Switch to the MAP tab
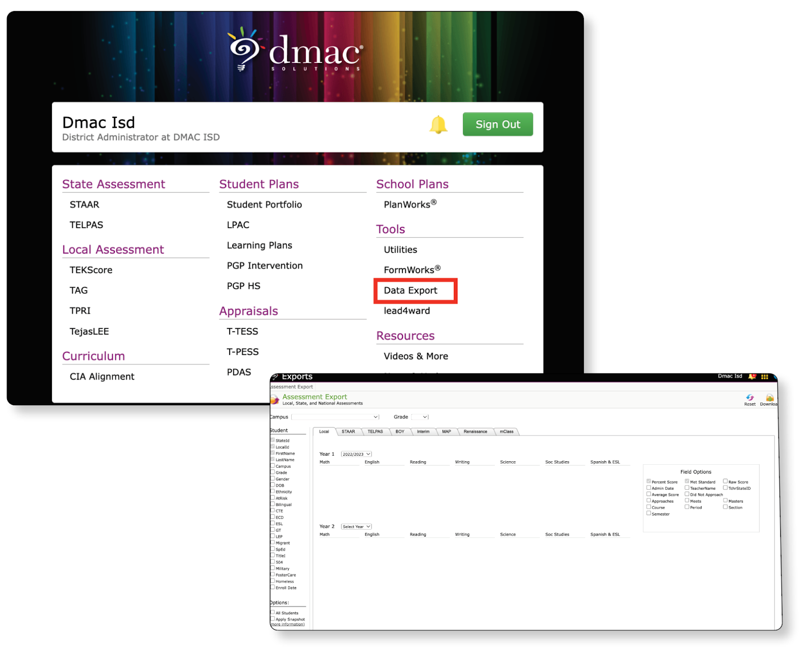The height and width of the screenshot is (652, 806). click(x=446, y=431)
